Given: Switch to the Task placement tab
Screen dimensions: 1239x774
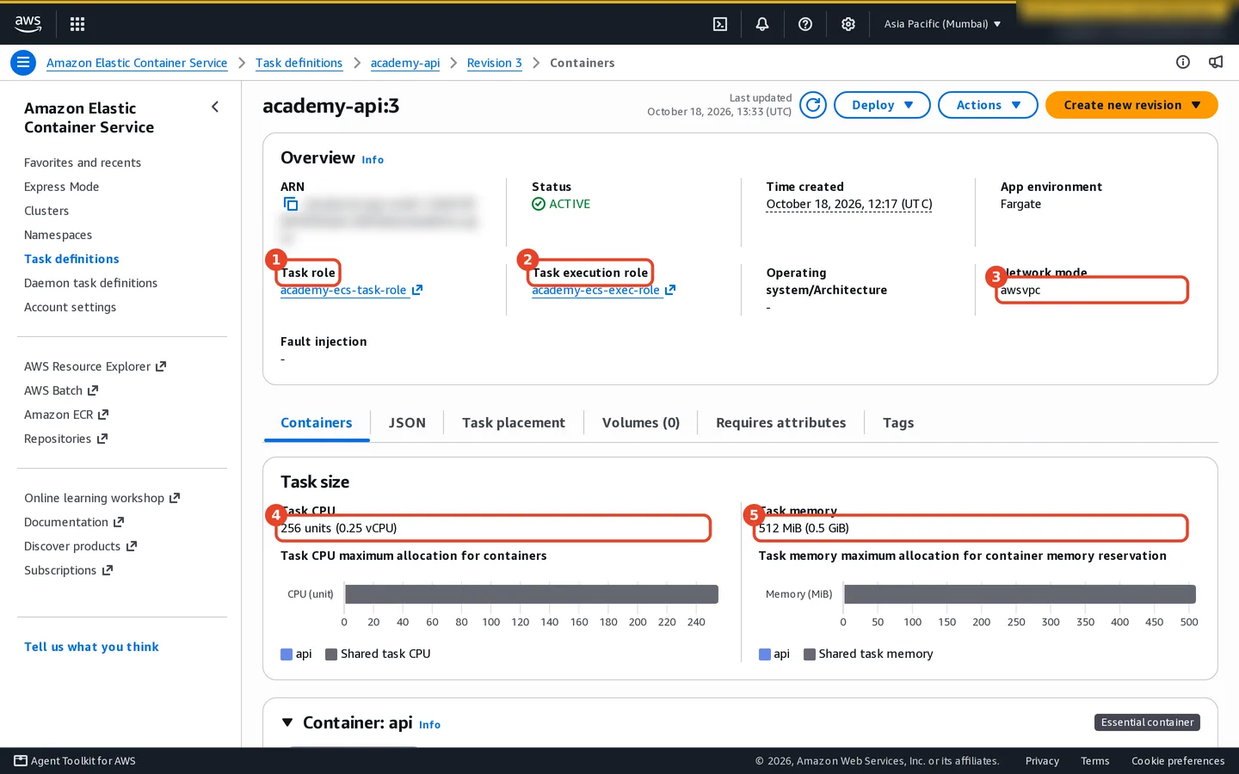Looking at the screenshot, I should pos(514,423).
